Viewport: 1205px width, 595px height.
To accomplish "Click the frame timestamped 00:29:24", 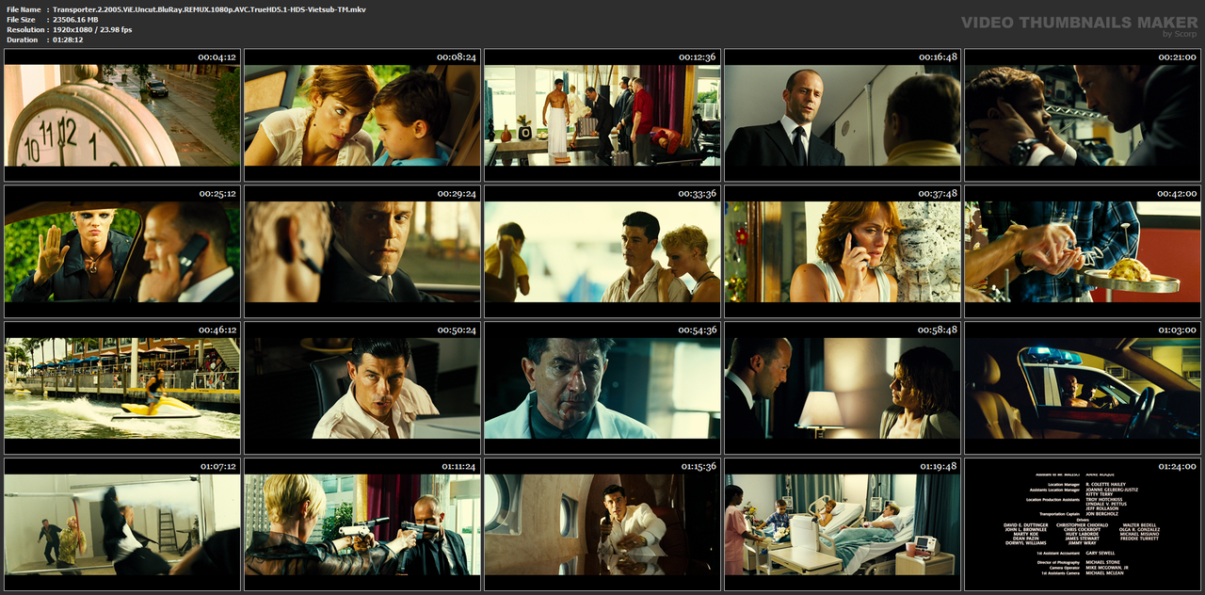I will [x=362, y=251].
